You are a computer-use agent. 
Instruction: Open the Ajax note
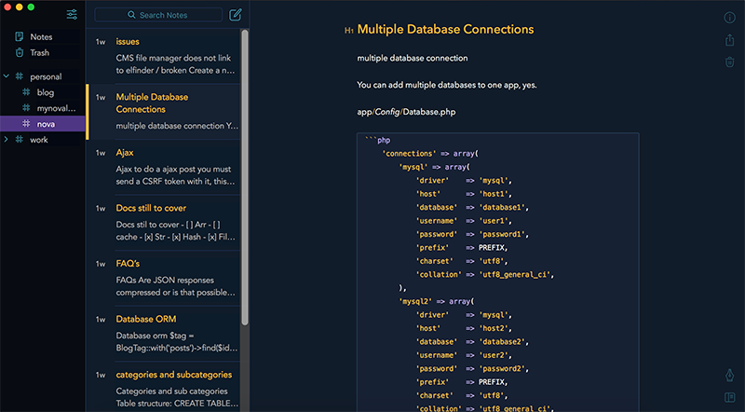[164, 167]
